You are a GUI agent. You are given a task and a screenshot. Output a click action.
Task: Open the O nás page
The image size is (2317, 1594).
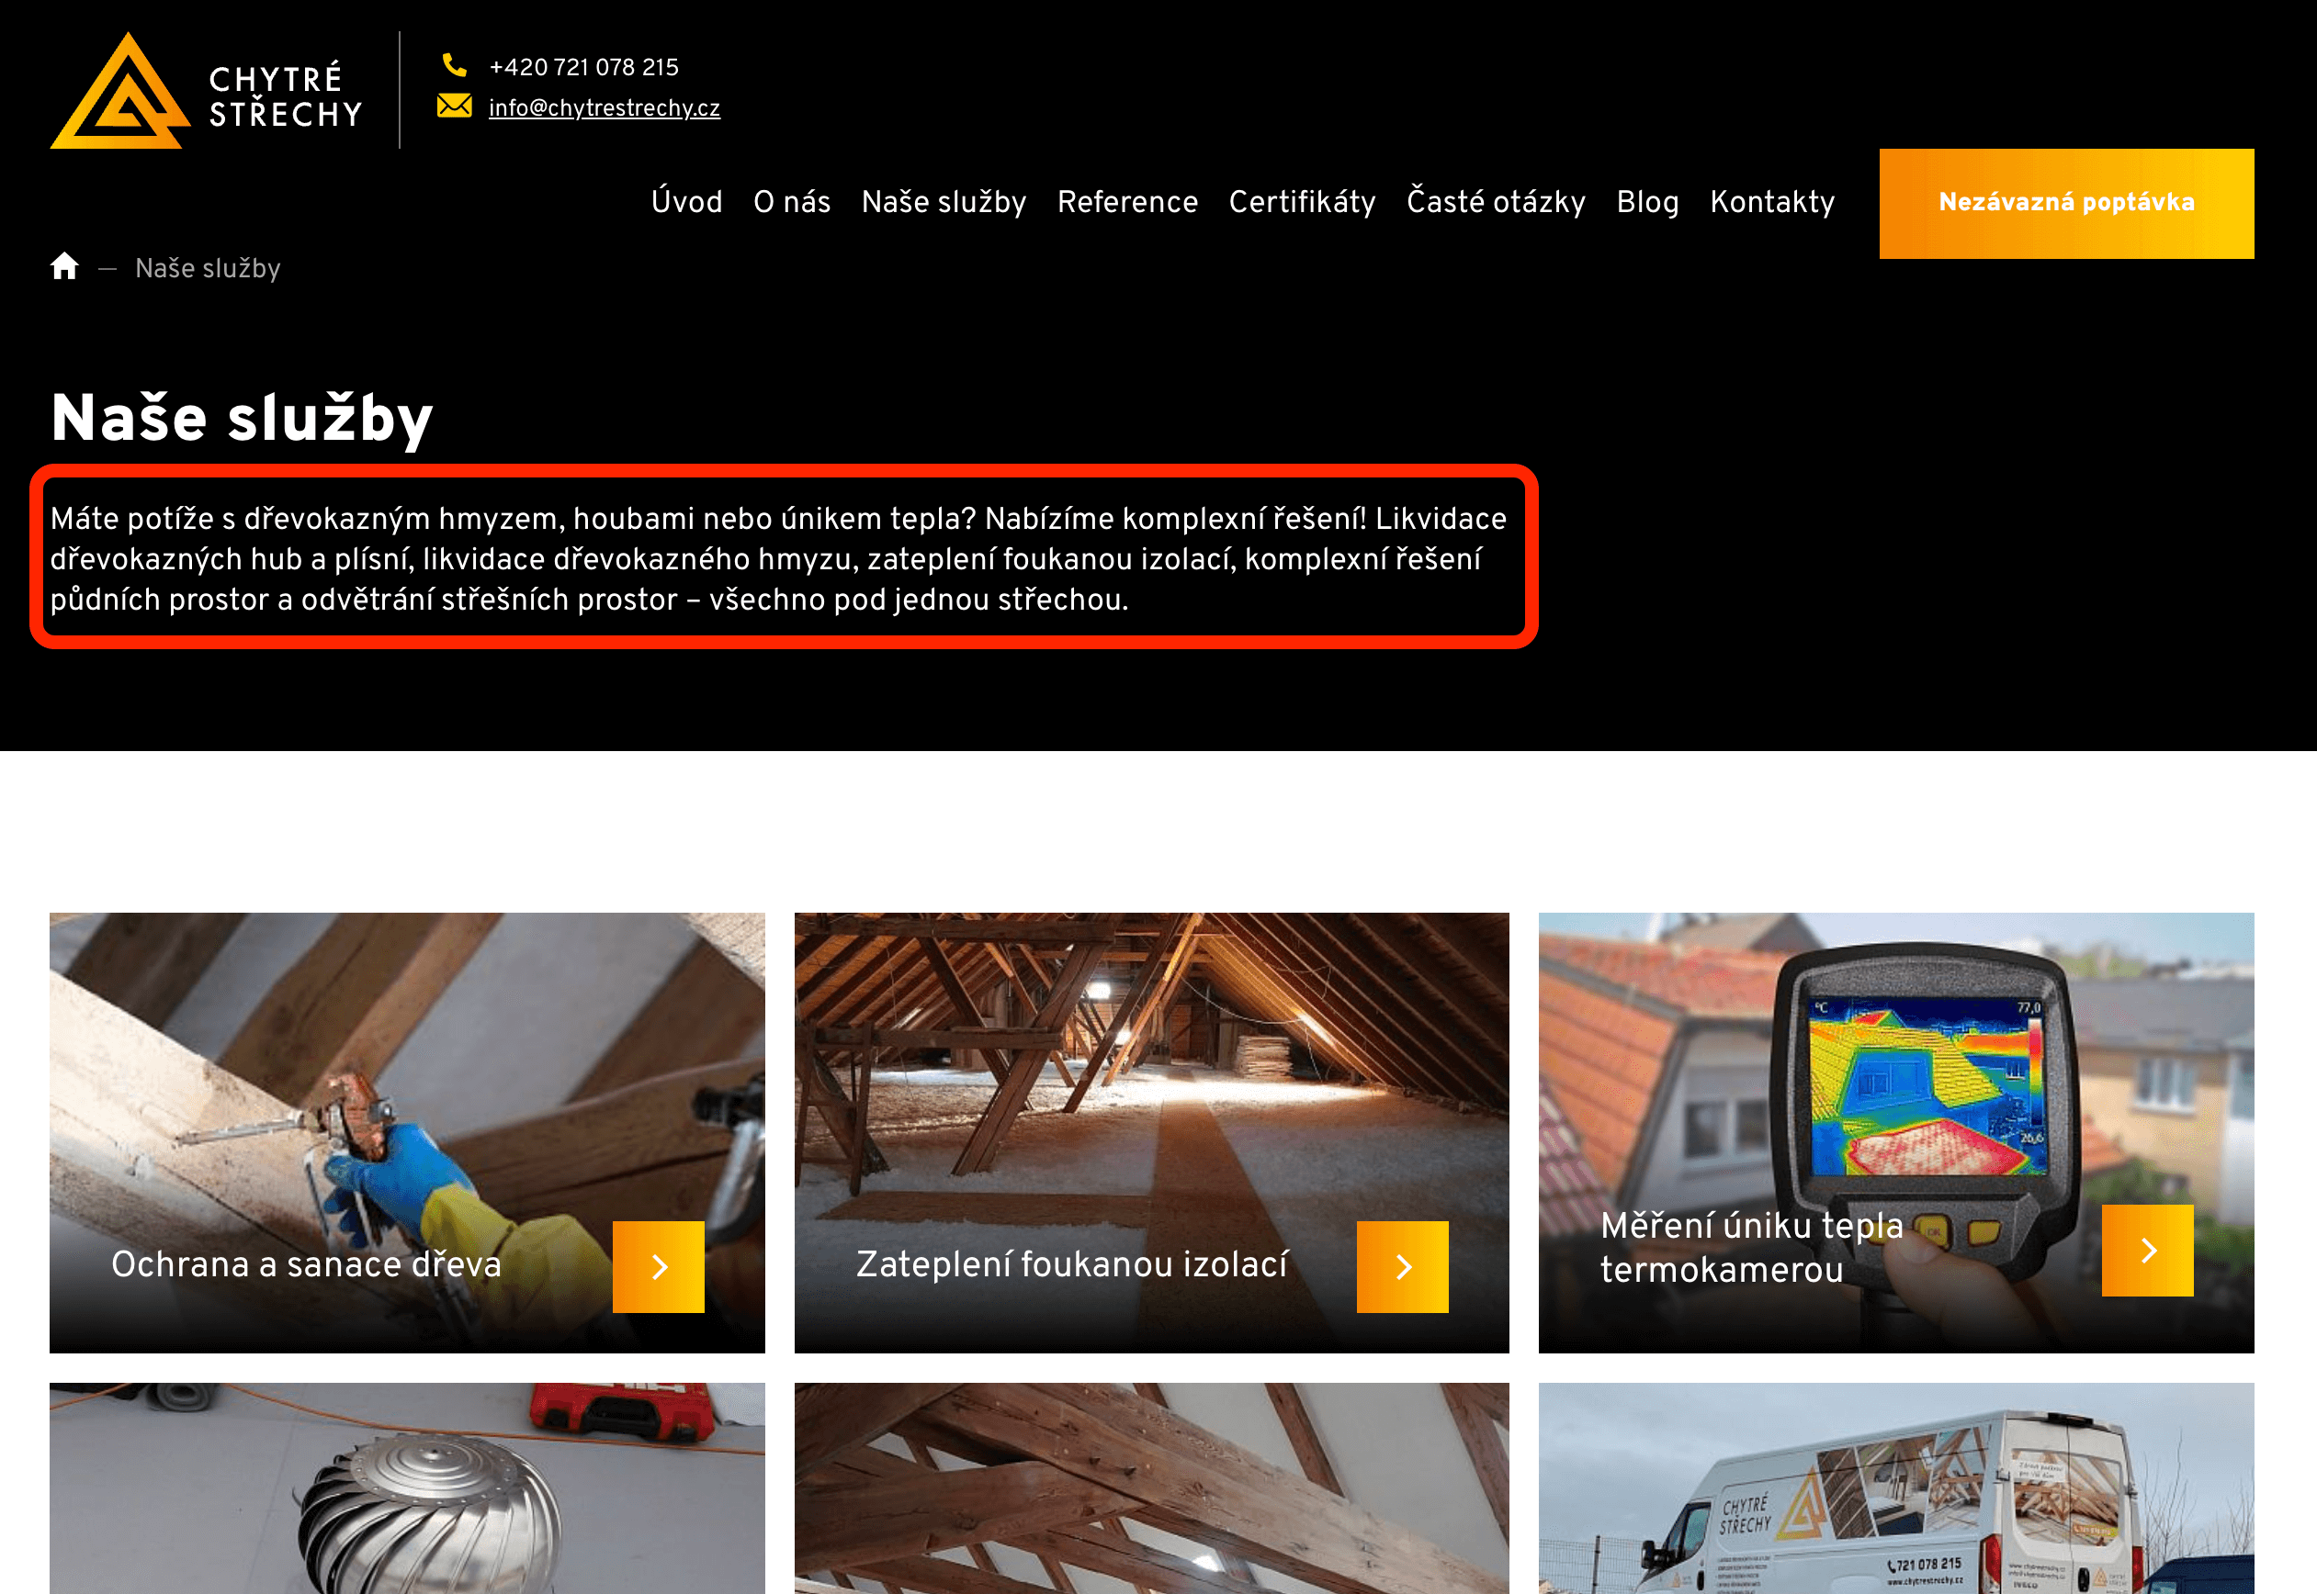tap(791, 202)
